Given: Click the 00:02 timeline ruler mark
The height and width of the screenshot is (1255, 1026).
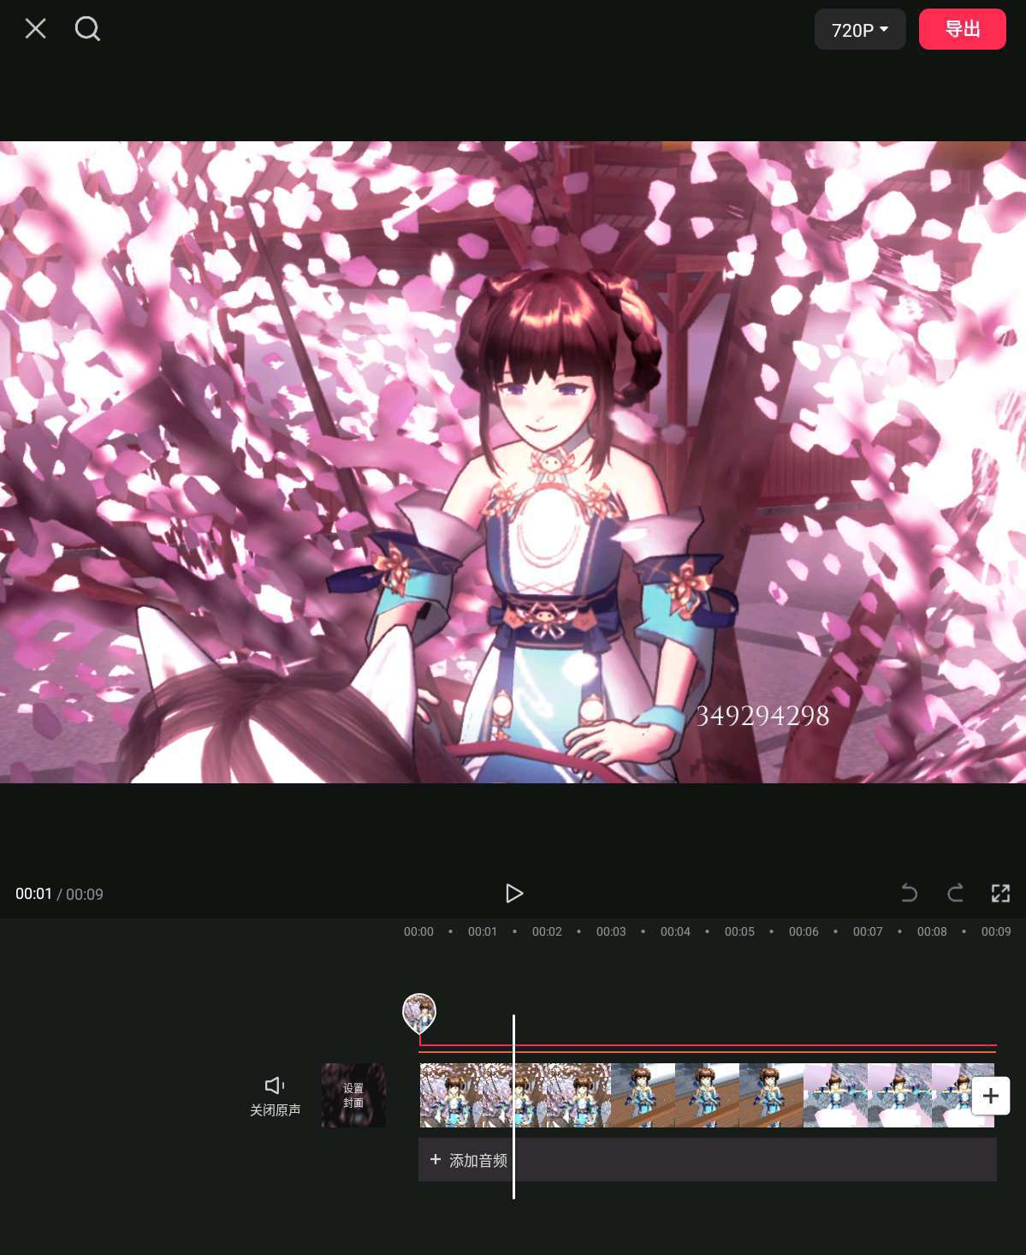Looking at the screenshot, I should (547, 931).
